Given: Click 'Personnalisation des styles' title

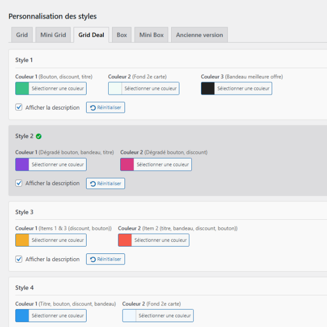Looking at the screenshot, I should 52,16.
